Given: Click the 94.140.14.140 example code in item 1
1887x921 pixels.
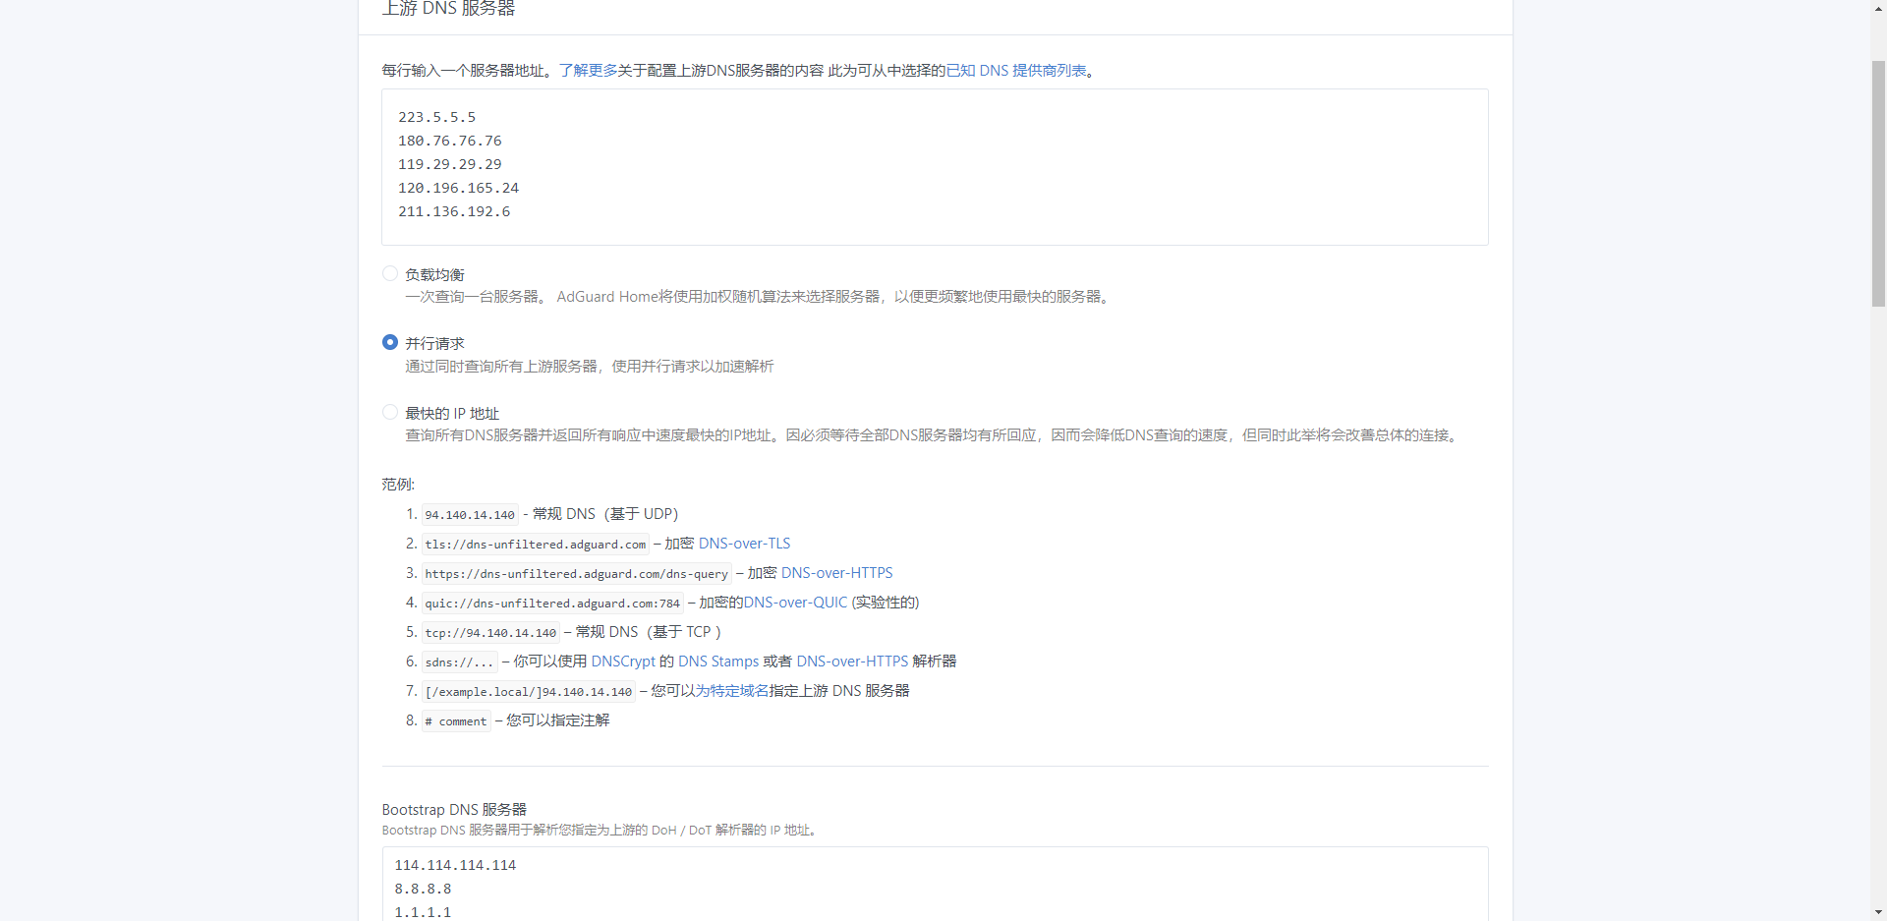Looking at the screenshot, I should 470,514.
